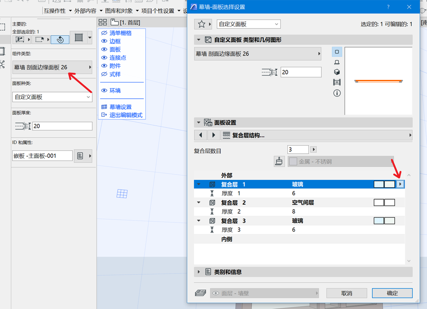
Task: Open the 互操作性 menu
Action: tap(58, 11)
